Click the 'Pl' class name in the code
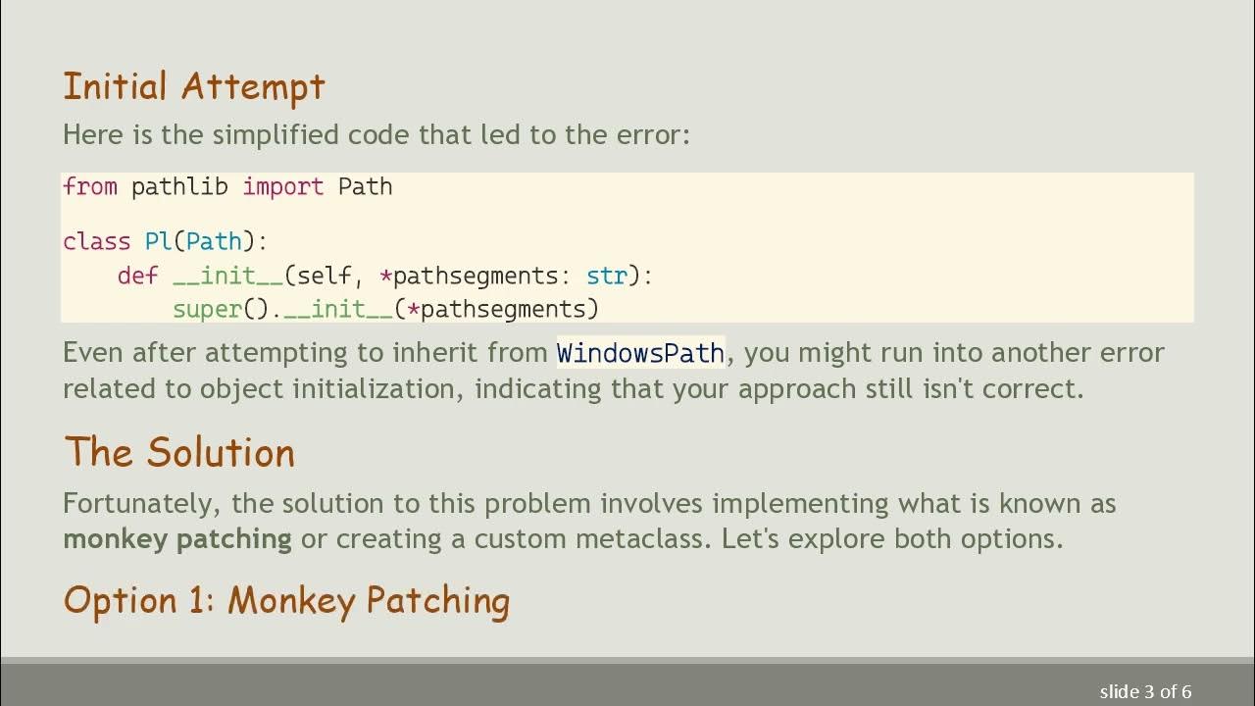 (x=157, y=241)
